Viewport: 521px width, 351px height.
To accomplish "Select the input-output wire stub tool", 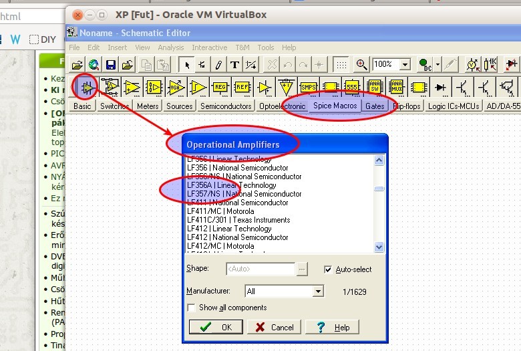I will (202, 65).
